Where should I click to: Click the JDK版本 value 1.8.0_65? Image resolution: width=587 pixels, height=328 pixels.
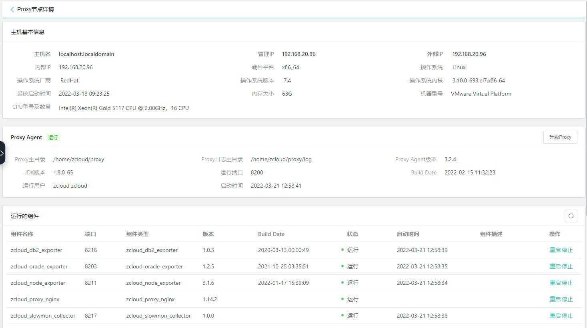(63, 172)
